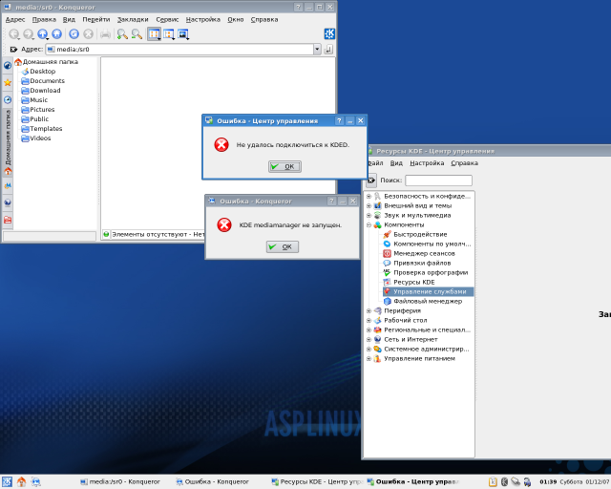This screenshot has height=489, width=611.
Task: Select the tree view mode button
Action: (x=169, y=34)
